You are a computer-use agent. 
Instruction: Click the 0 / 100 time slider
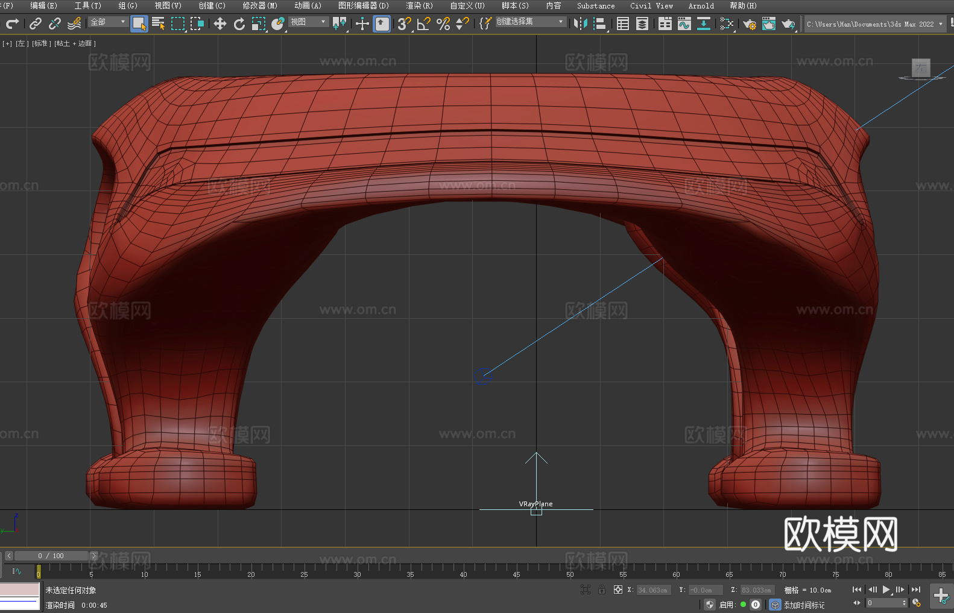(x=51, y=556)
